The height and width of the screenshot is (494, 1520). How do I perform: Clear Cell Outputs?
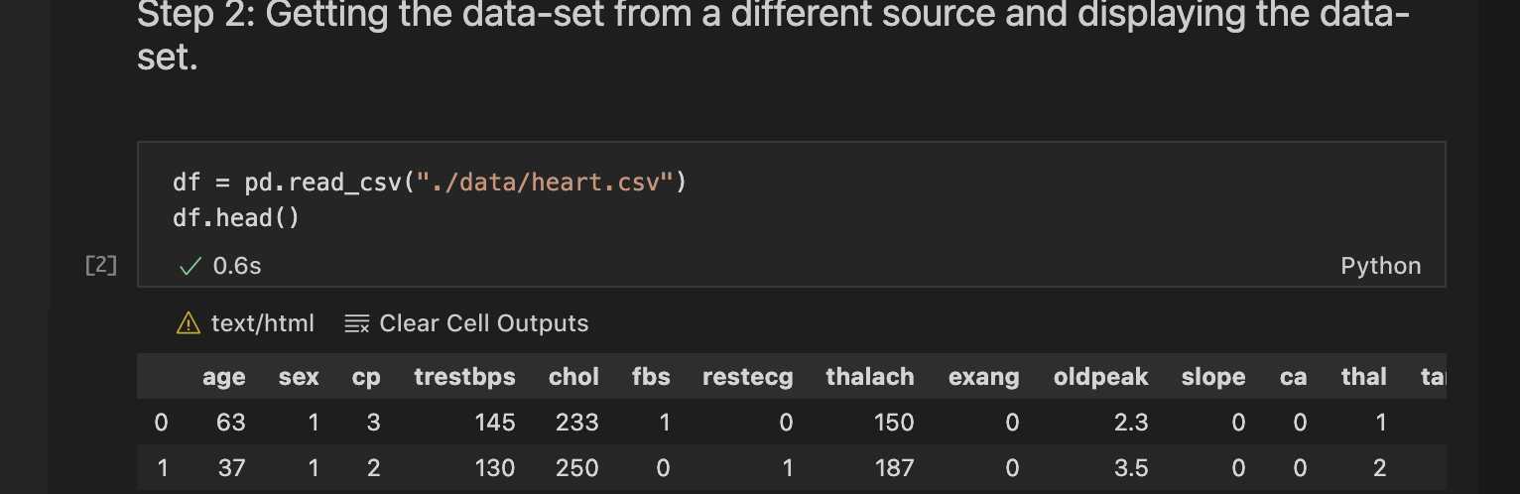(x=466, y=323)
